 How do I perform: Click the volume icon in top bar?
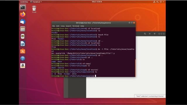coord(157,2)
